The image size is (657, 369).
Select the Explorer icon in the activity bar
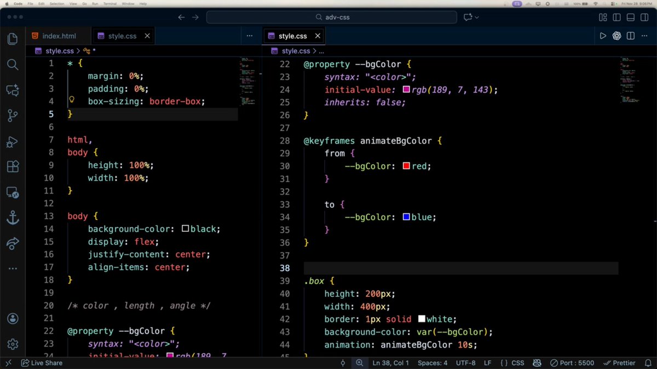[13, 38]
